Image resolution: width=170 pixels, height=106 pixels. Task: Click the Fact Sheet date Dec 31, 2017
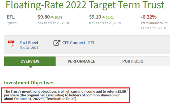(x=29, y=48)
